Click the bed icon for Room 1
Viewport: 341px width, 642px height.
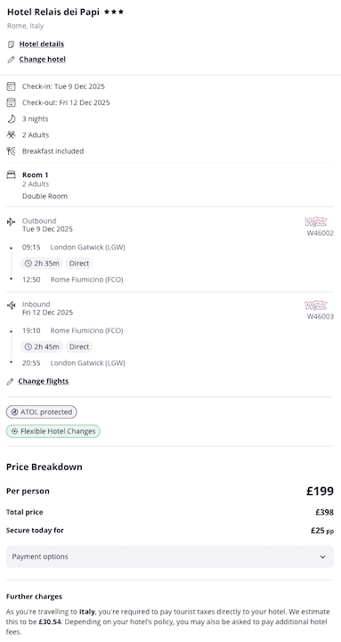click(11, 175)
